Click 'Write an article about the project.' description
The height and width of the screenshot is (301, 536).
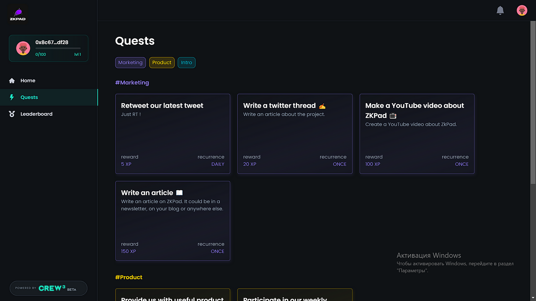pyautogui.click(x=284, y=114)
